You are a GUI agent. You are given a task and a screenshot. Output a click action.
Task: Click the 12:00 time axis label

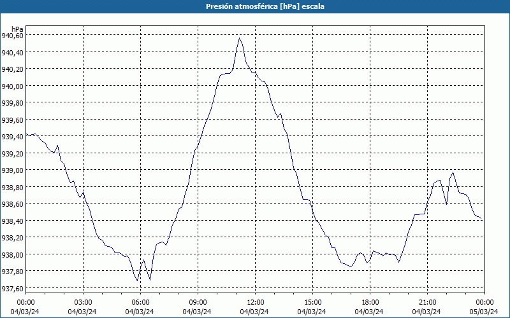pyautogui.click(x=255, y=303)
